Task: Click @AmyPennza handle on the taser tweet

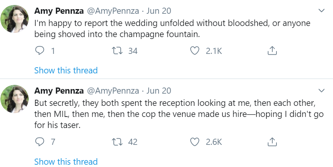Action: (113, 91)
